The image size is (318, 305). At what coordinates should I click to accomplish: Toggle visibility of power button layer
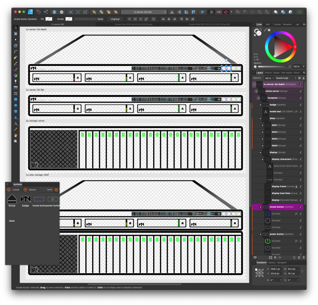(x=301, y=234)
